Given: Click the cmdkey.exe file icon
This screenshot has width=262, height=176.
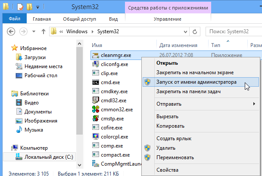Looking at the screenshot, I should click(96, 91).
